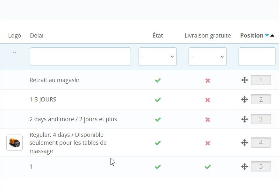Click the Position column header label
Image resolution: width=279 pixels, height=195 pixels.
[x=252, y=36]
